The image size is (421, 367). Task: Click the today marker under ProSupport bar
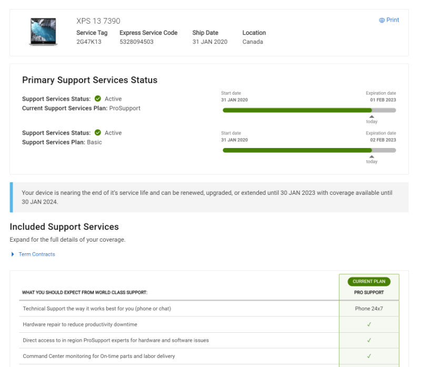pyautogui.click(x=372, y=120)
